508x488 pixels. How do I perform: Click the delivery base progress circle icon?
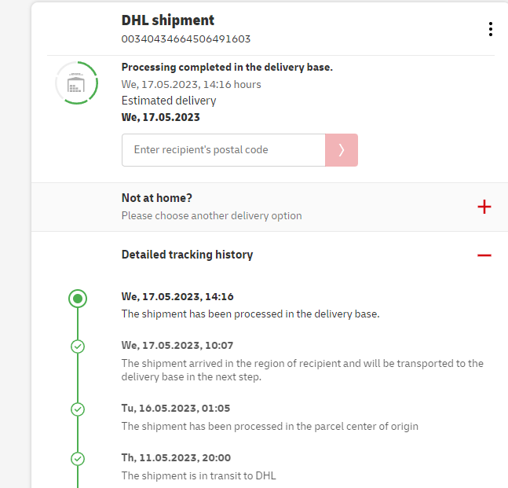click(x=77, y=83)
